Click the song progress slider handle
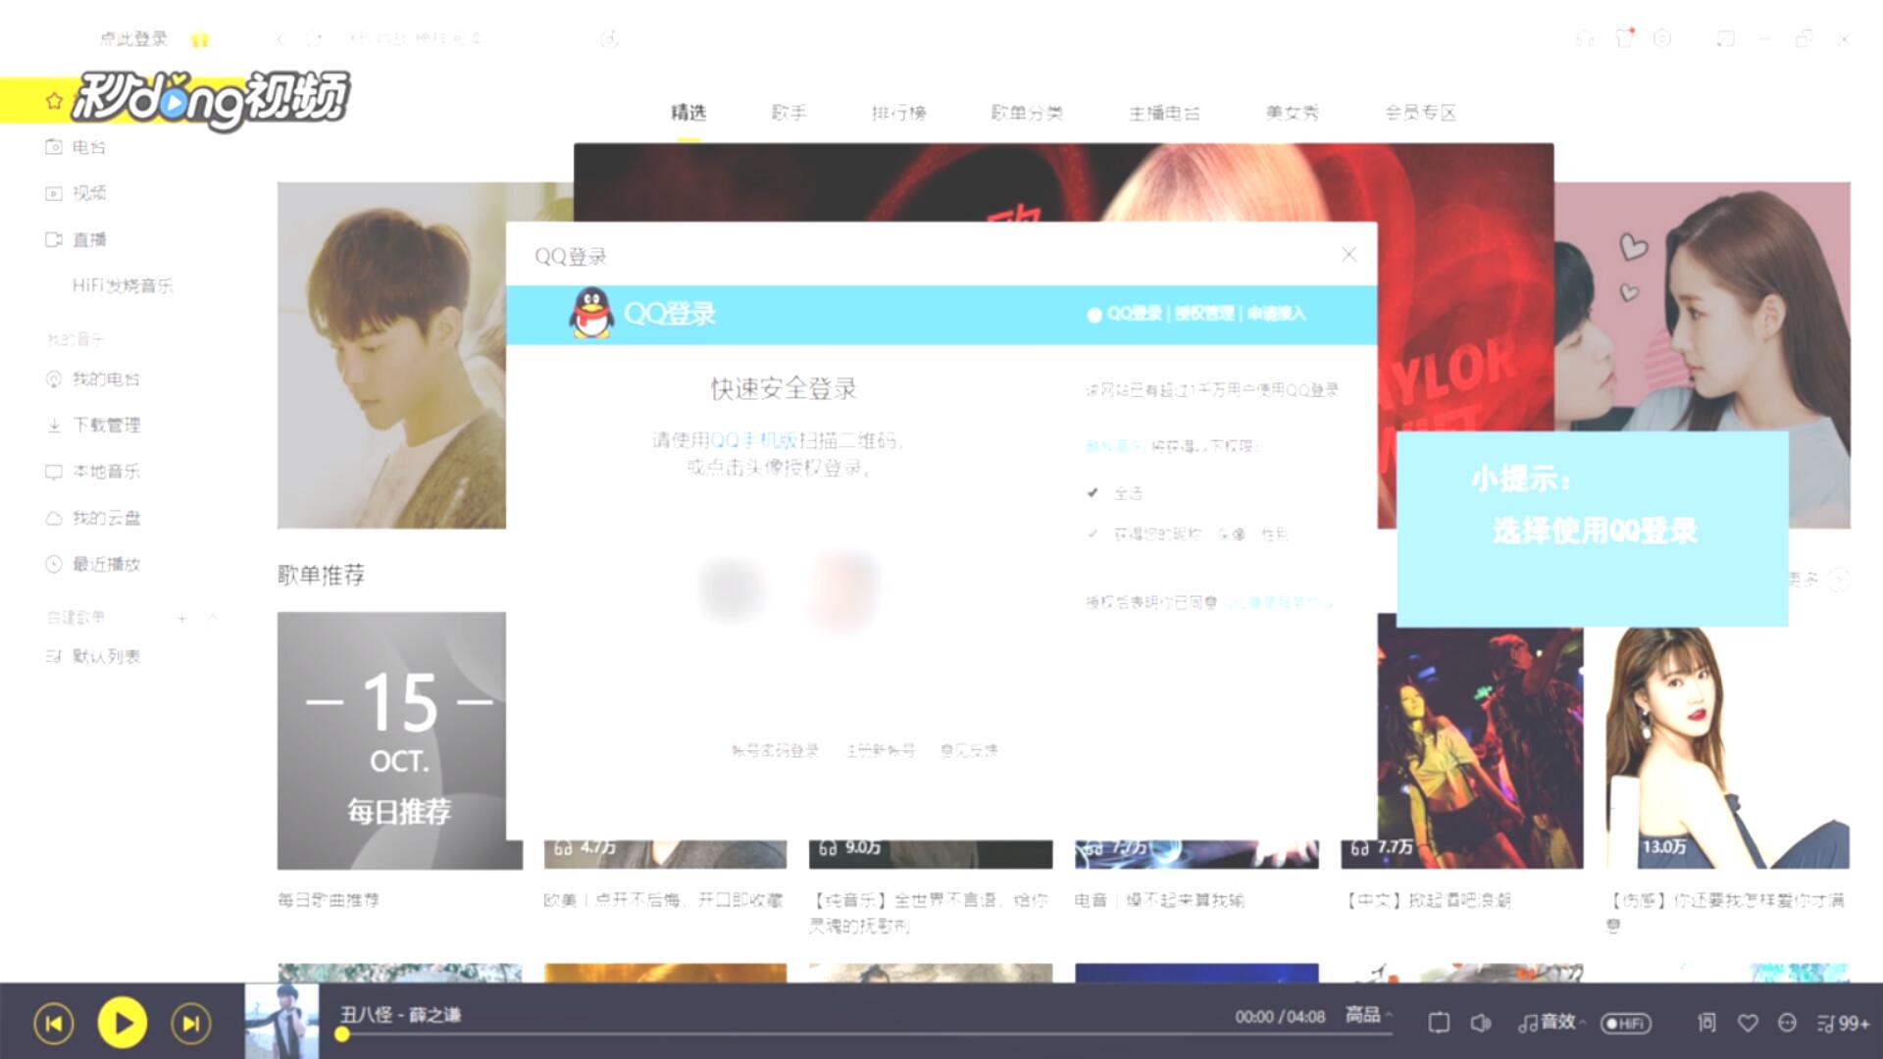 point(342,1034)
